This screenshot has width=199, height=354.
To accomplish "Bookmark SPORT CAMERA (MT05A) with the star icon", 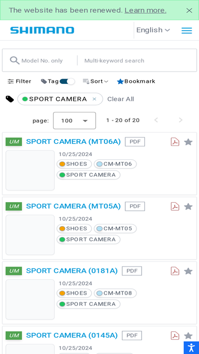I will point(188,206).
